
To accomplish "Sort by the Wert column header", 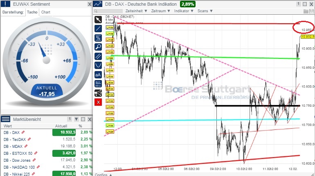I will [x=8, y=126].
